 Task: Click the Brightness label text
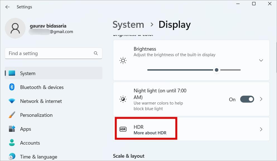(x=145, y=49)
